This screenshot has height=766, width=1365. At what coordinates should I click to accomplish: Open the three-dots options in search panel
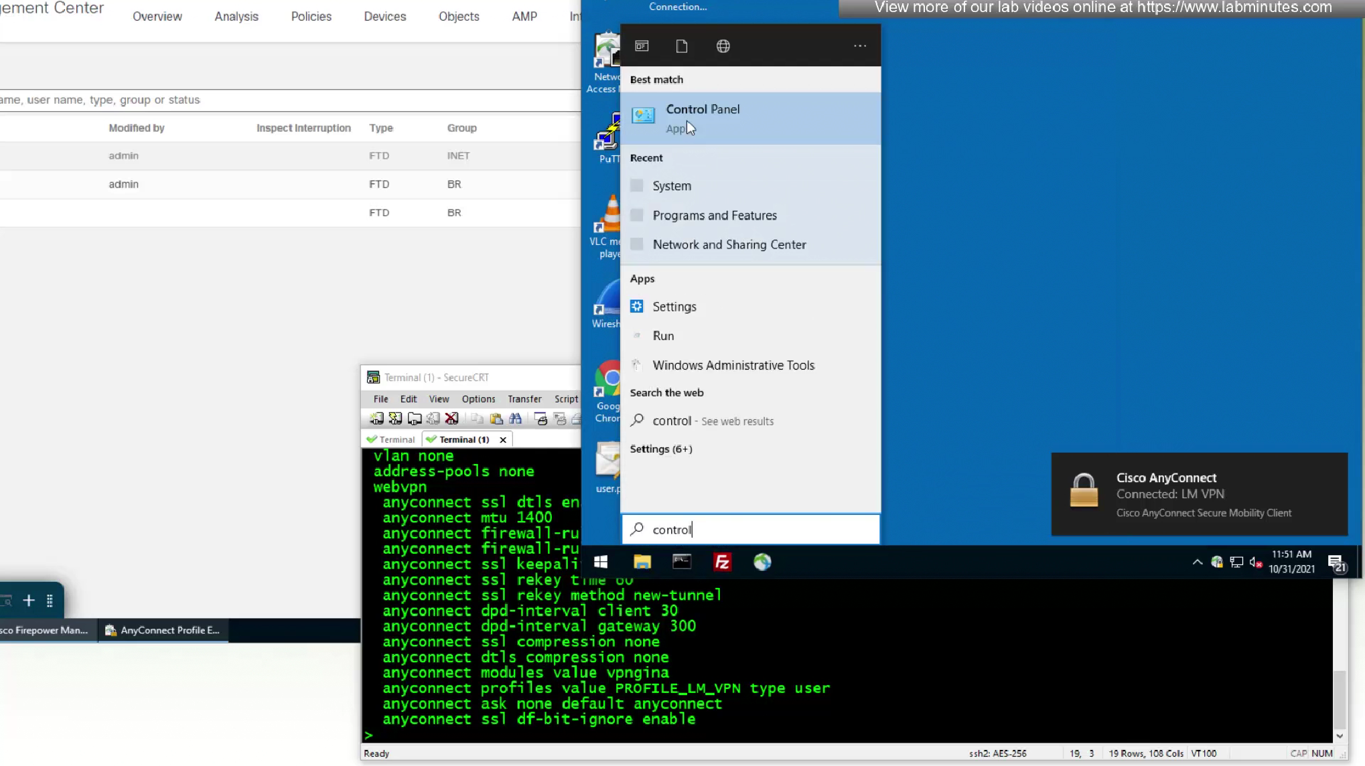[x=860, y=46]
